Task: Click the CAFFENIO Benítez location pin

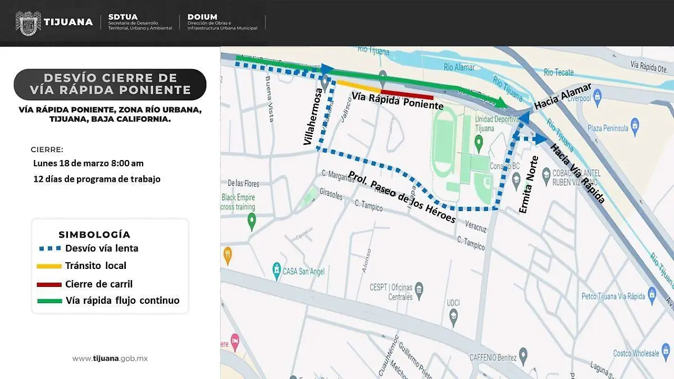Action: coord(523,355)
